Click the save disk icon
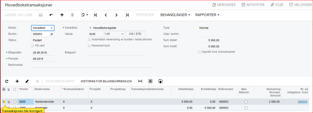Image resolution: width=313 pixels, height=113 pixels. click(x=41, y=15)
